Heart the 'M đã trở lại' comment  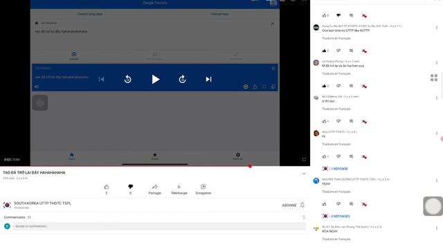pos(364,86)
